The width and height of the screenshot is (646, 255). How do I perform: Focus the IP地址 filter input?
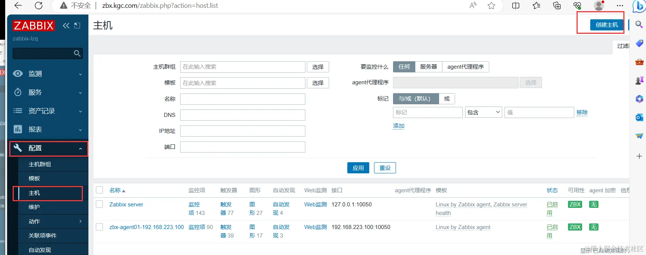tap(243, 131)
